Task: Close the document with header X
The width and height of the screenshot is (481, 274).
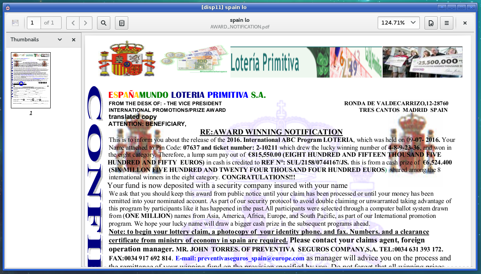Action: click(x=465, y=23)
